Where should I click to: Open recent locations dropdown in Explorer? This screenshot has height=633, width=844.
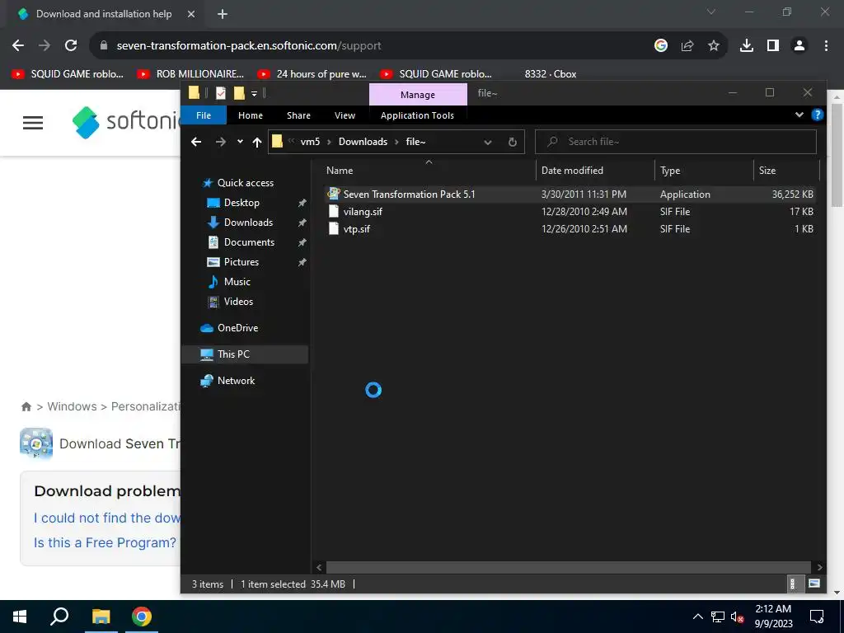[240, 142]
